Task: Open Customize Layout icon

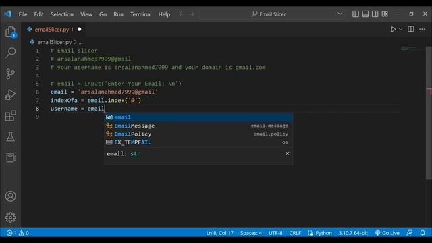Action: (385, 13)
